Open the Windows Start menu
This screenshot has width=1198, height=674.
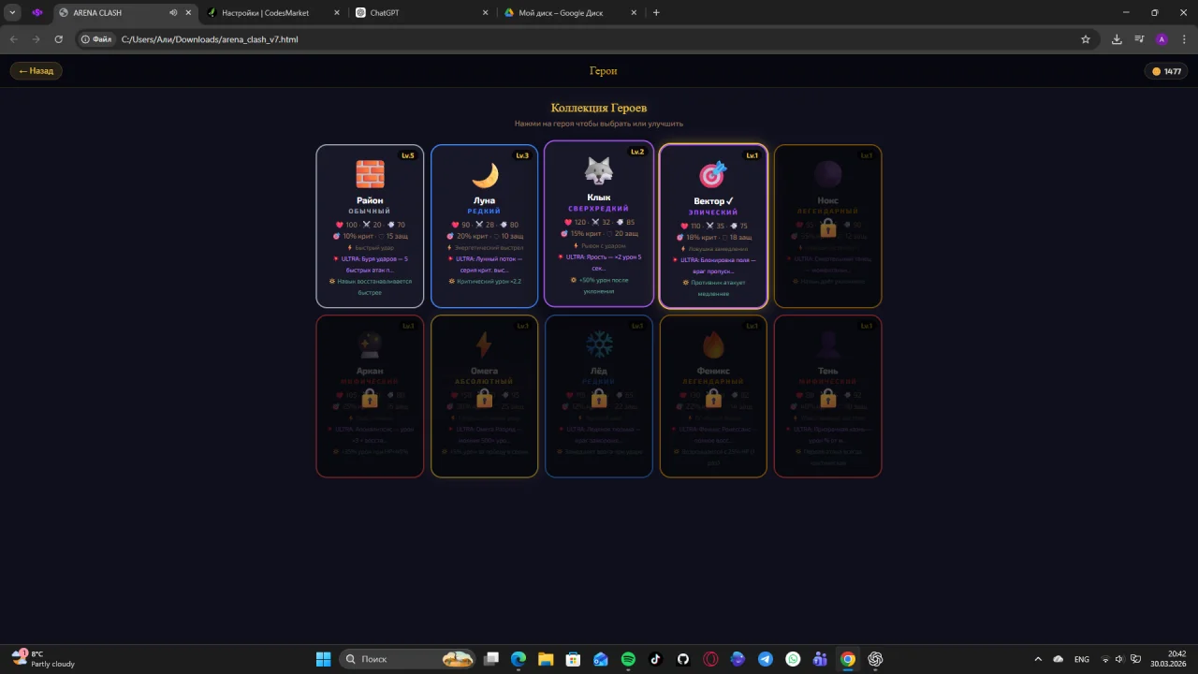coord(323,659)
